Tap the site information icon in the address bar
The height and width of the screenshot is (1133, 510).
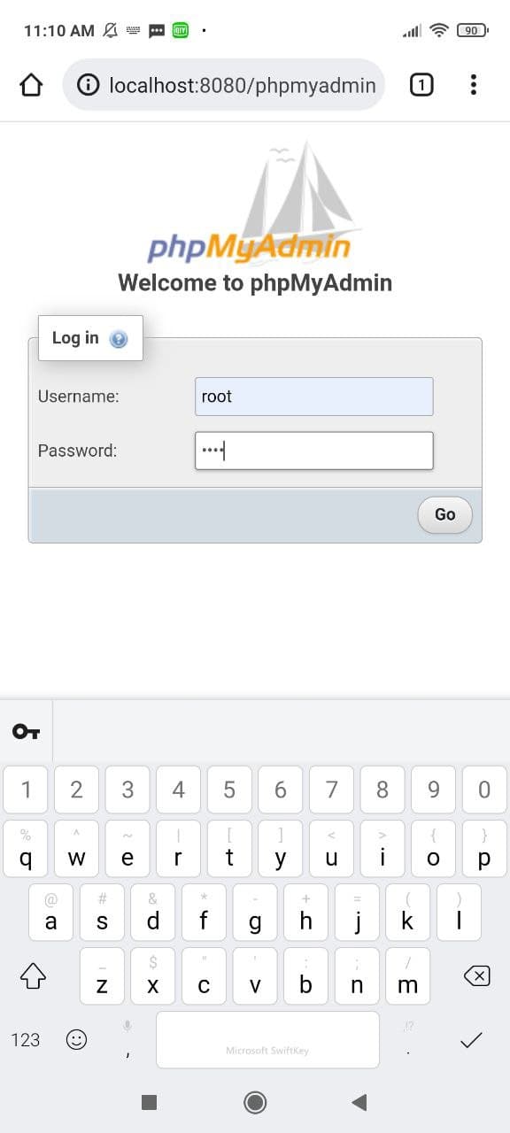click(x=89, y=85)
